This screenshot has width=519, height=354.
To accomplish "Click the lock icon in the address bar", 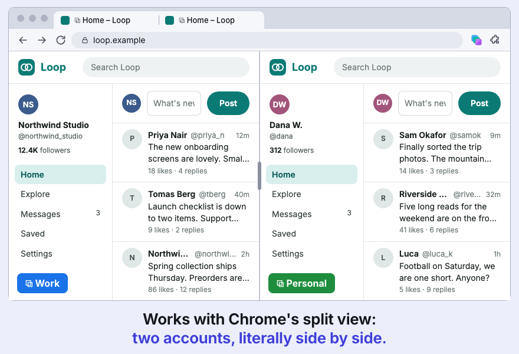I will 85,40.
